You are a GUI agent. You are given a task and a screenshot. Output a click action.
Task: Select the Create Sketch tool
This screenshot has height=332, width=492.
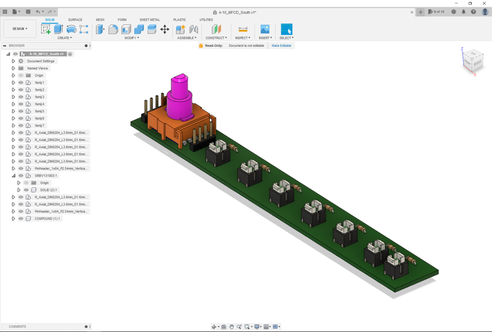coord(46,29)
